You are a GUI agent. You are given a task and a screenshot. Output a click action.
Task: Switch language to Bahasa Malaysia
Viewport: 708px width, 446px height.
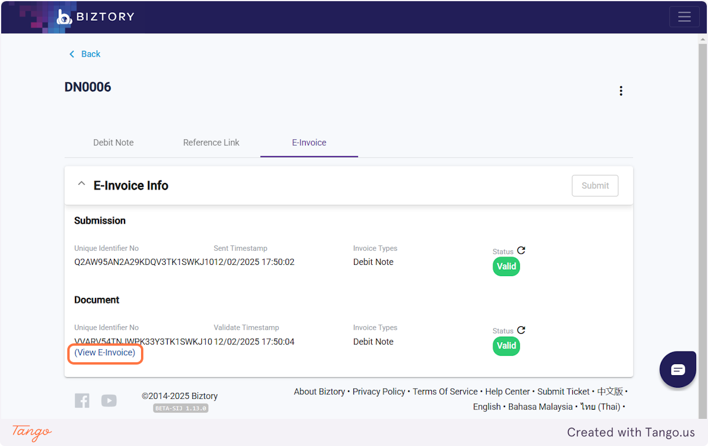tap(540, 407)
